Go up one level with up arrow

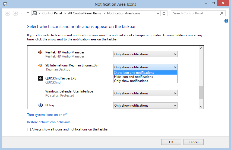click(x=28, y=13)
